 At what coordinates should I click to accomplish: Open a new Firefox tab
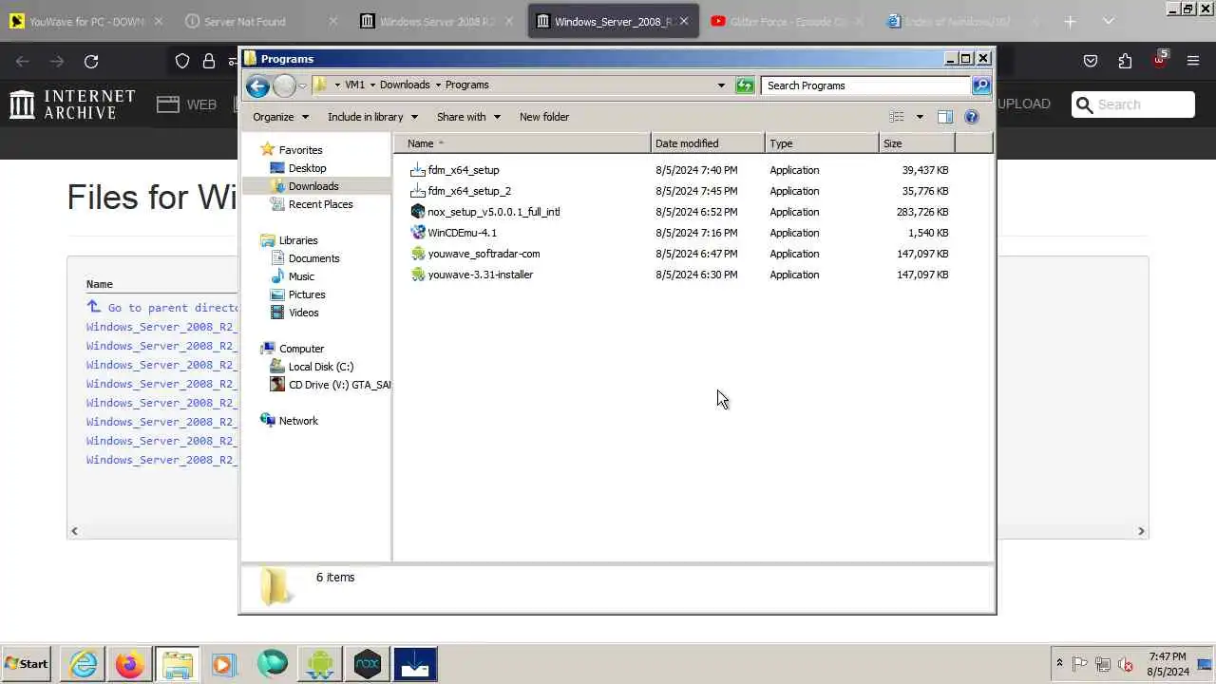pos(1070,21)
